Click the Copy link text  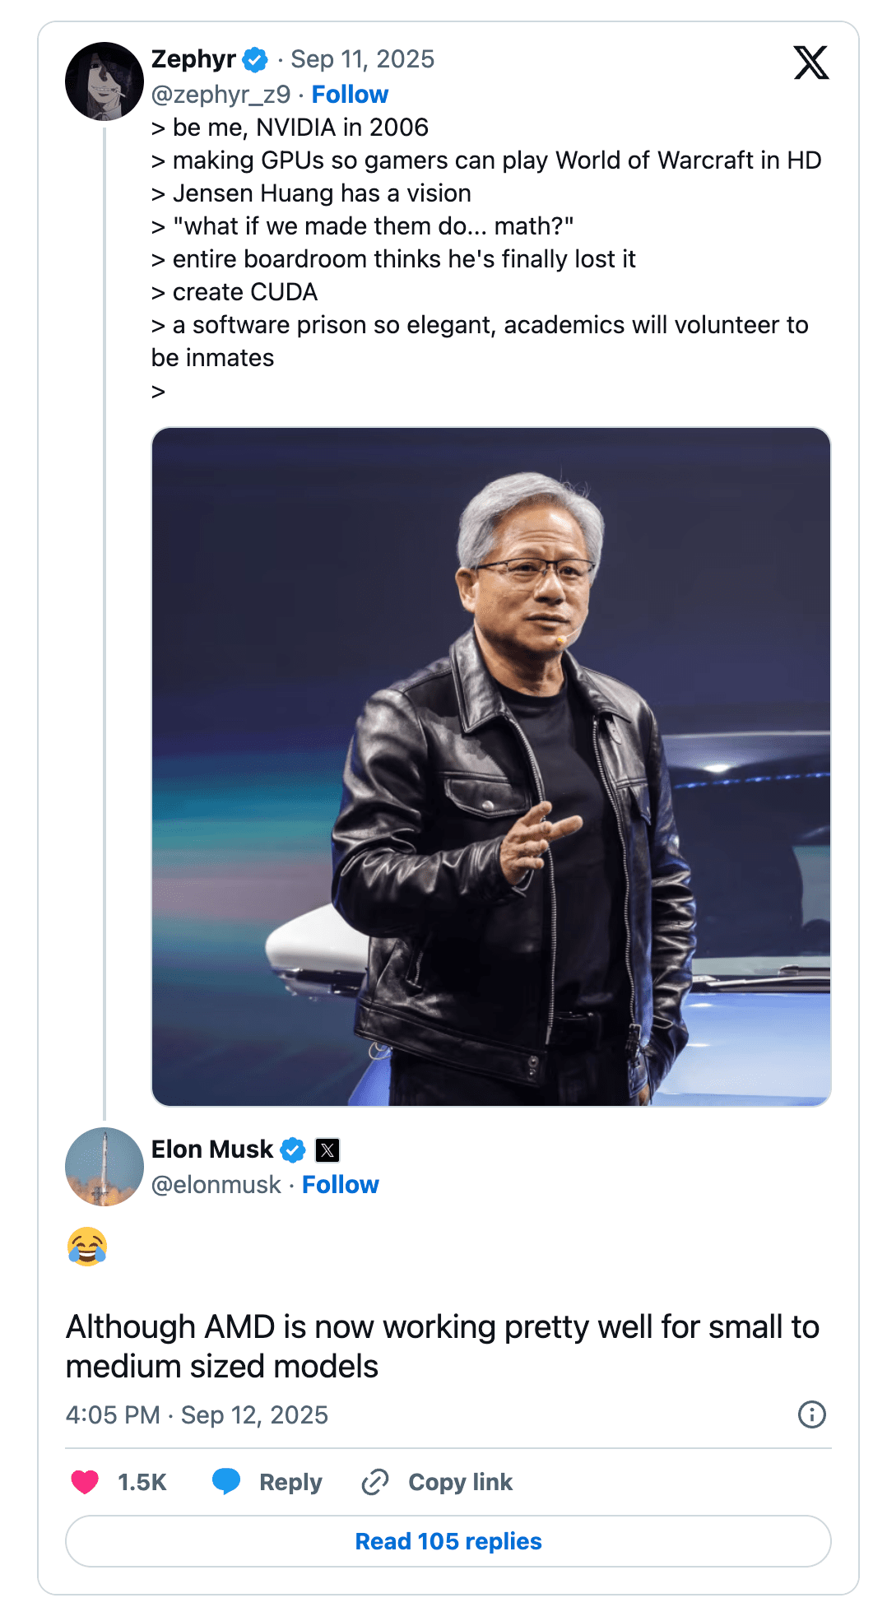(x=459, y=1481)
